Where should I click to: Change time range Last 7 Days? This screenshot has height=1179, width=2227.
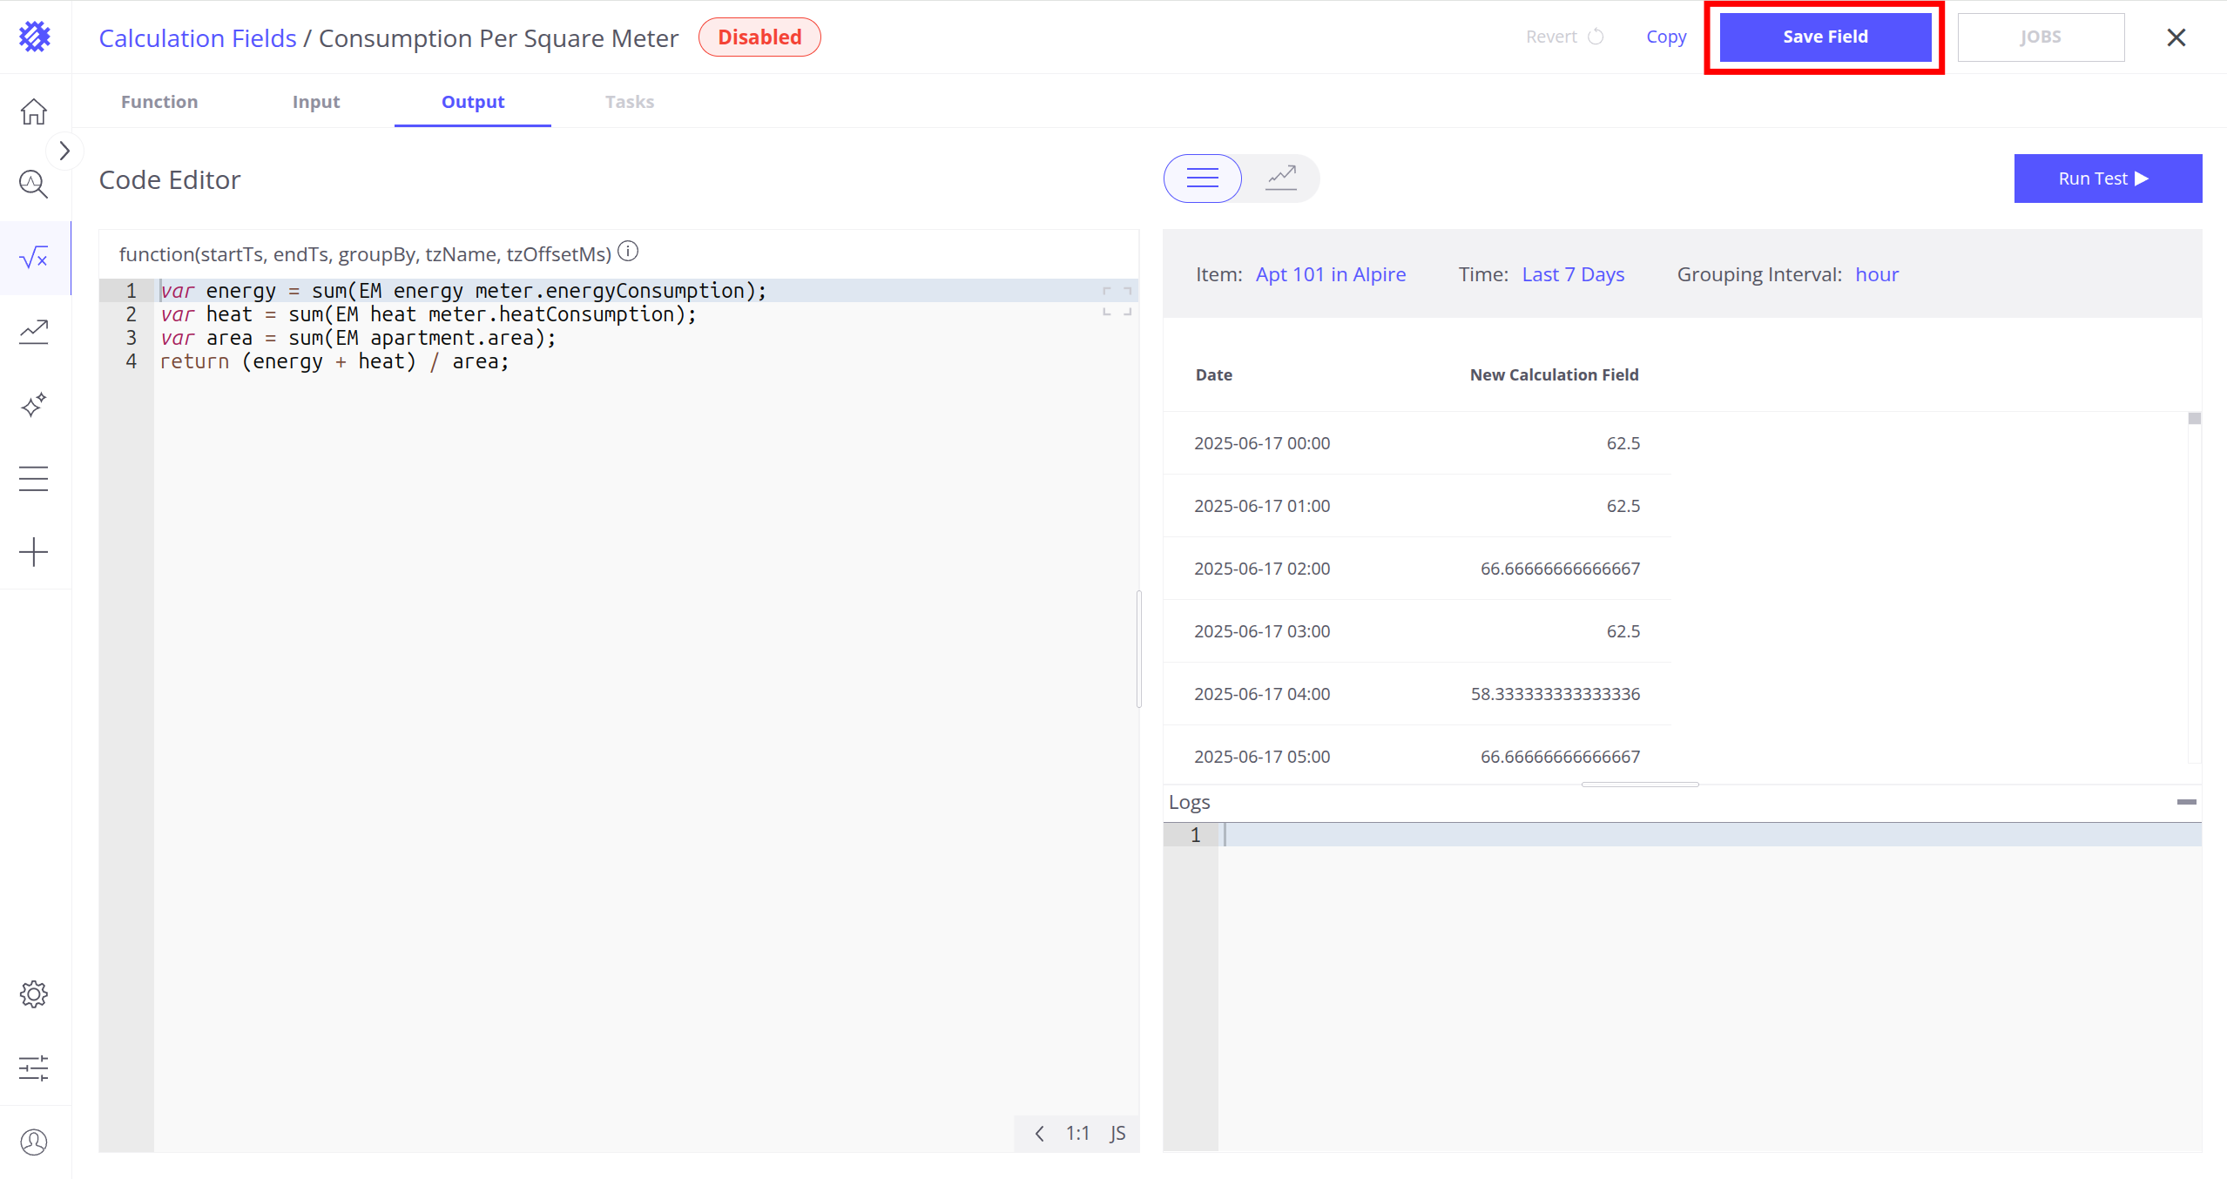tap(1573, 274)
